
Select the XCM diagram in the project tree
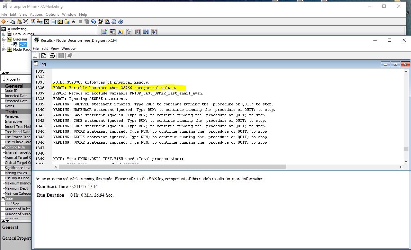coord(23,44)
